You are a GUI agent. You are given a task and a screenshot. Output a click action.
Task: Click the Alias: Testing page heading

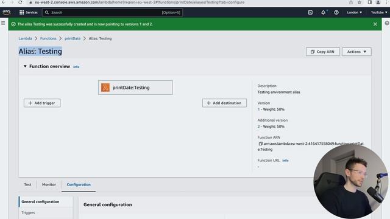click(40, 51)
